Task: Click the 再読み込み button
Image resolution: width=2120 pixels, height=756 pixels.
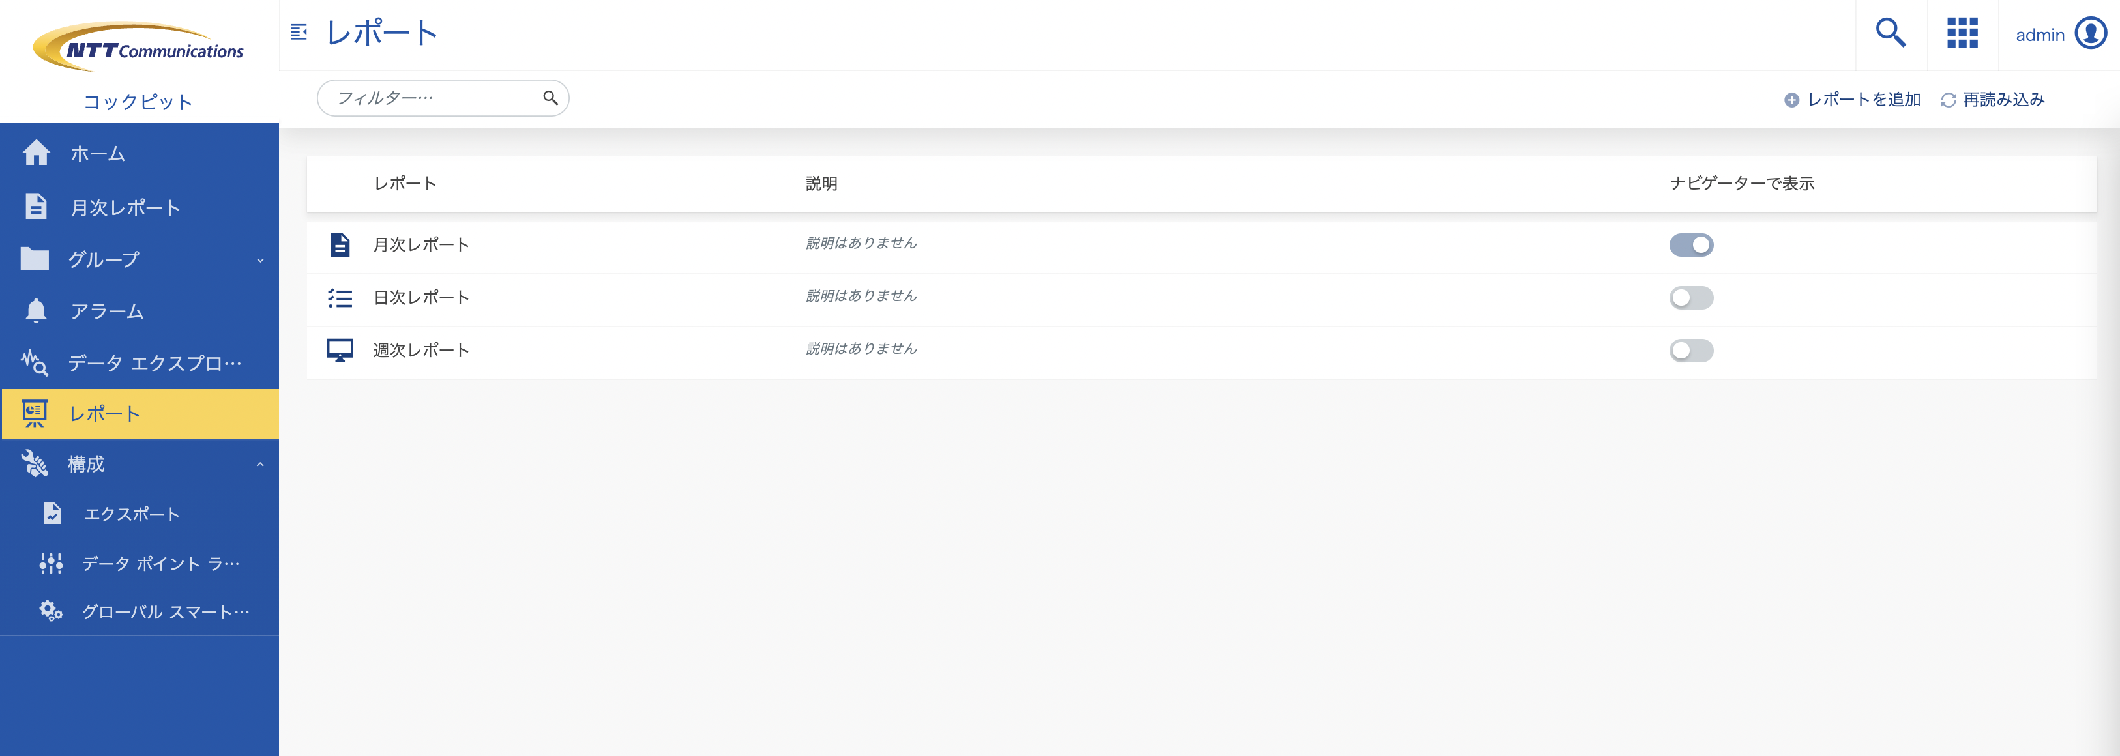Action: (1992, 100)
